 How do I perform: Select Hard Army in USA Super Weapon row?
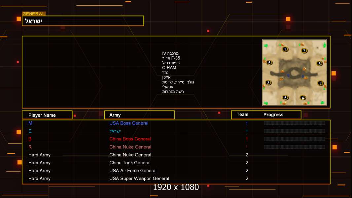pyautogui.click(x=39, y=179)
